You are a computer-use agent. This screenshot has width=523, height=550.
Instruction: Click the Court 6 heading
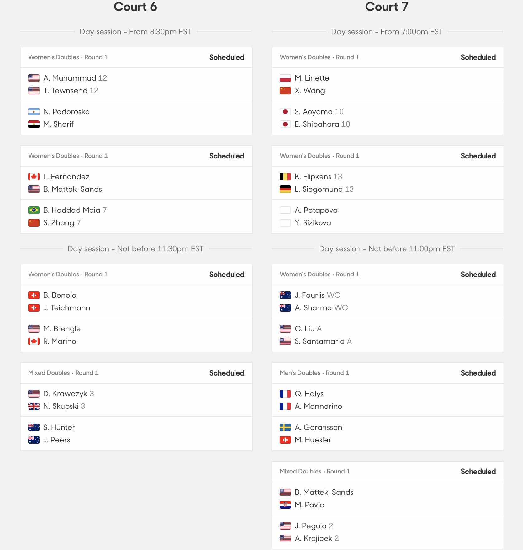coord(135,7)
